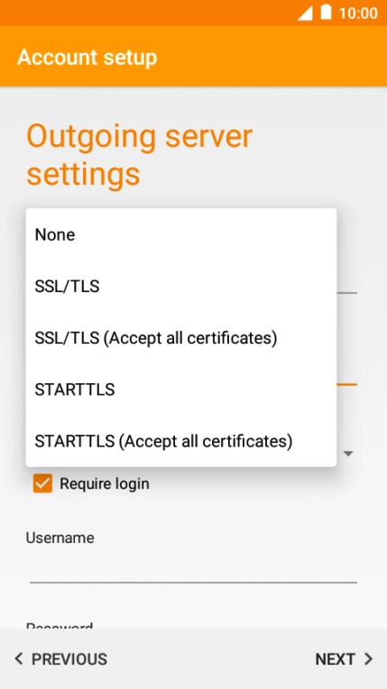The image size is (387, 689).
Task: Focus the Username input field
Action: click(x=193, y=569)
